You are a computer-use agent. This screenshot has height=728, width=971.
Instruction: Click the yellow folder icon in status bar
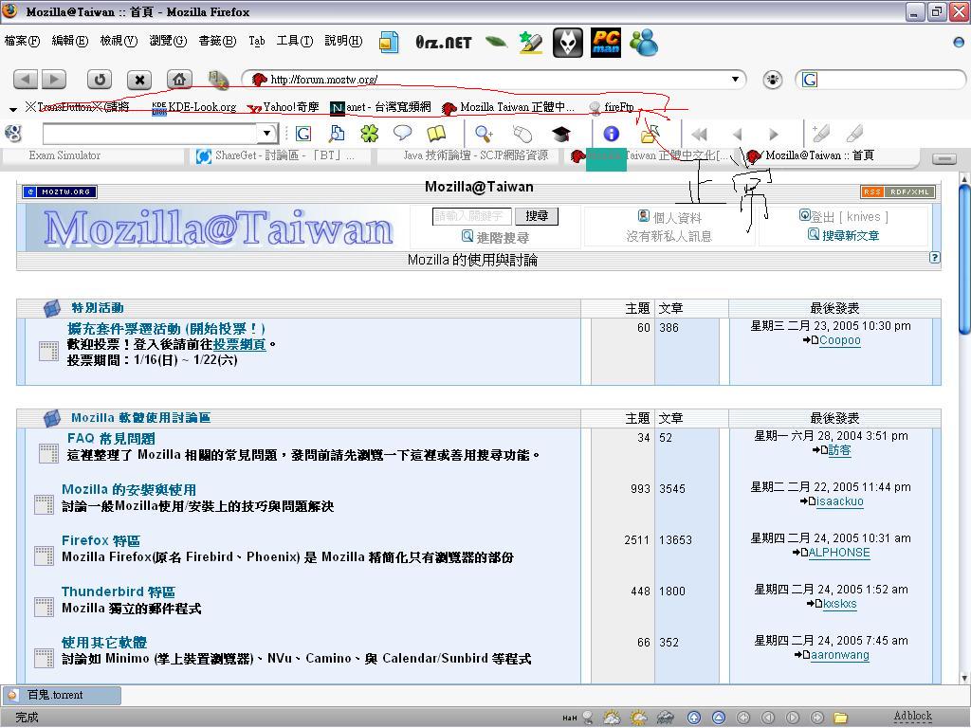click(840, 718)
